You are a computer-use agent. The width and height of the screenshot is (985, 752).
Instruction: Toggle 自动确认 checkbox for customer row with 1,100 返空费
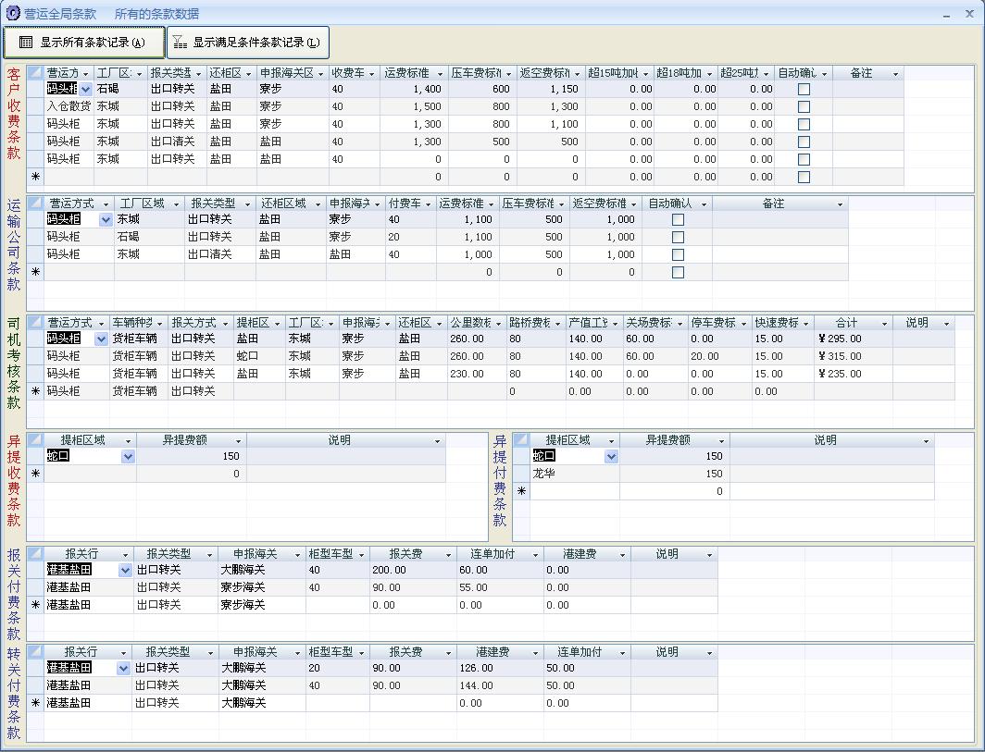coord(804,124)
